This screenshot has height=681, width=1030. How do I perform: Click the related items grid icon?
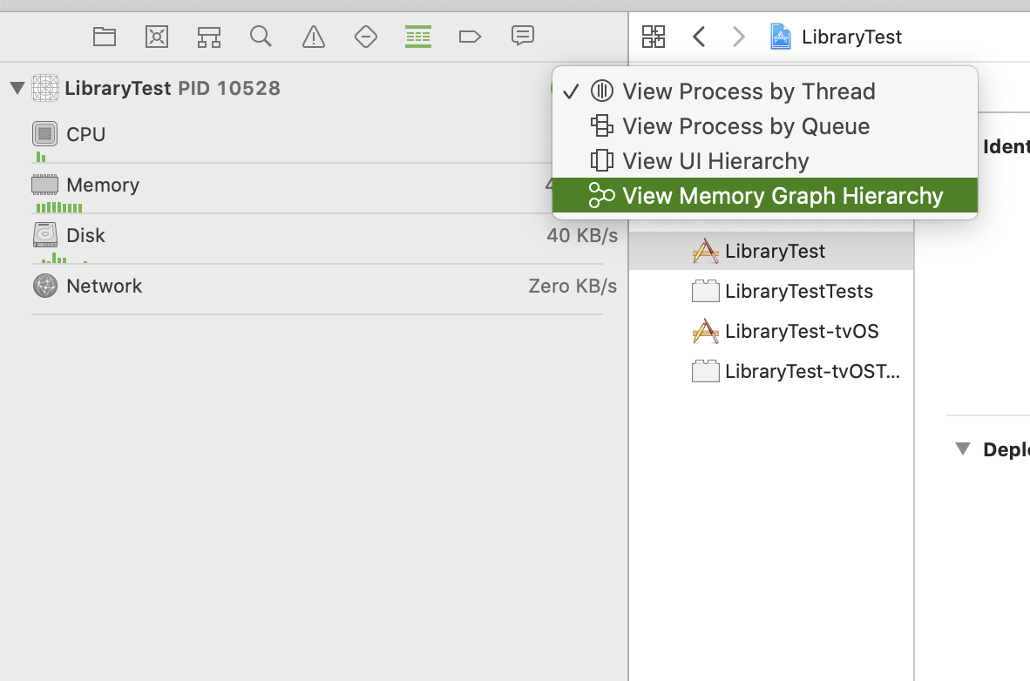point(653,36)
